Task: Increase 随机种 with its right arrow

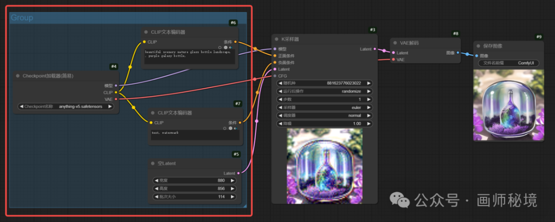Action: [368, 83]
